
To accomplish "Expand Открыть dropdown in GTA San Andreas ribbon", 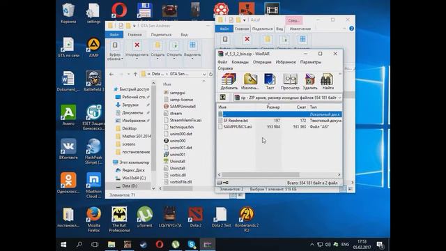I will pyautogui.click(x=174, y=59).
